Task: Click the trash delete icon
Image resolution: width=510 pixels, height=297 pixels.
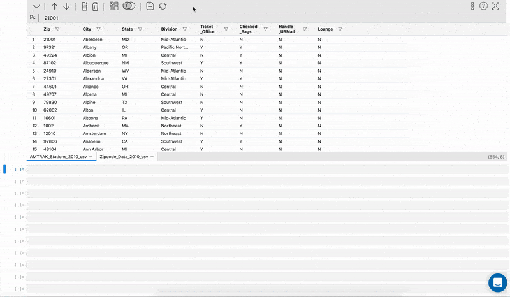Action: (x=96, y=6)
